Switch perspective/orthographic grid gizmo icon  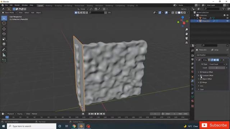pyautogui.click(x=187, y=43)
